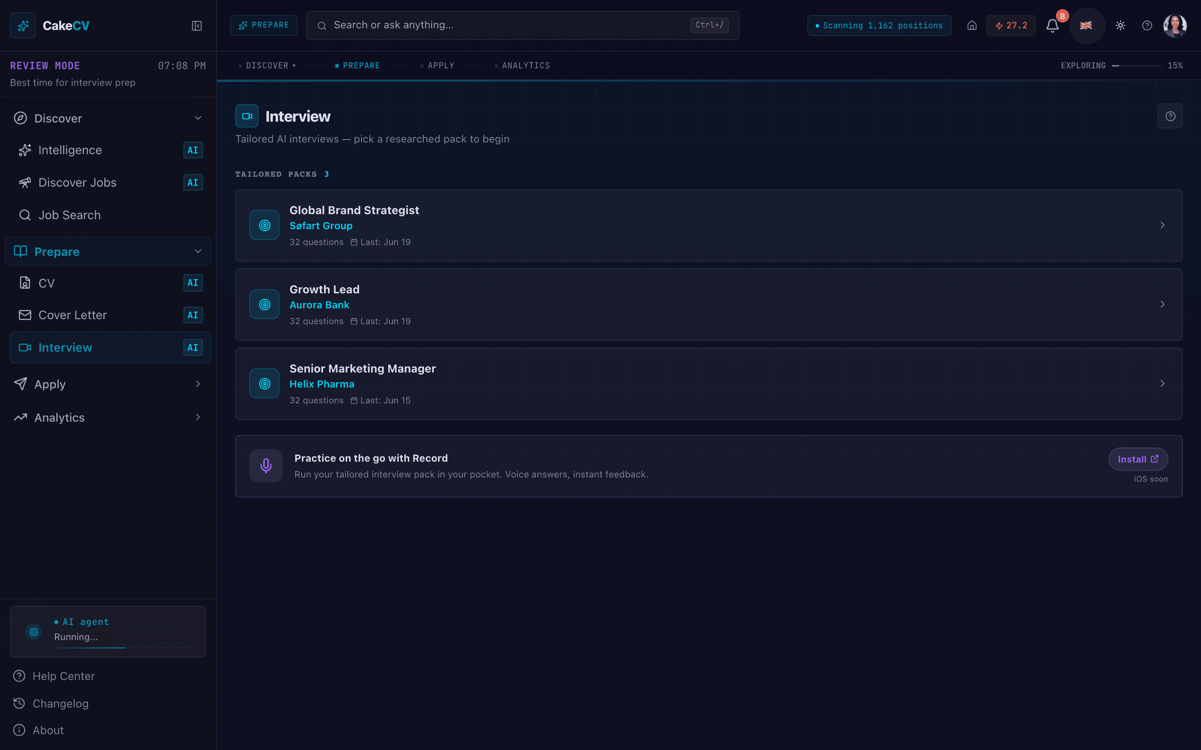
Task: Collapse the sidebar with the panel icon
Action: click(x=196, y=26)
